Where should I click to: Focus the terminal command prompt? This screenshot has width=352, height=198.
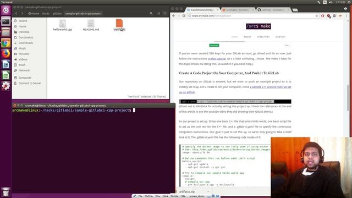pos(134,110)
